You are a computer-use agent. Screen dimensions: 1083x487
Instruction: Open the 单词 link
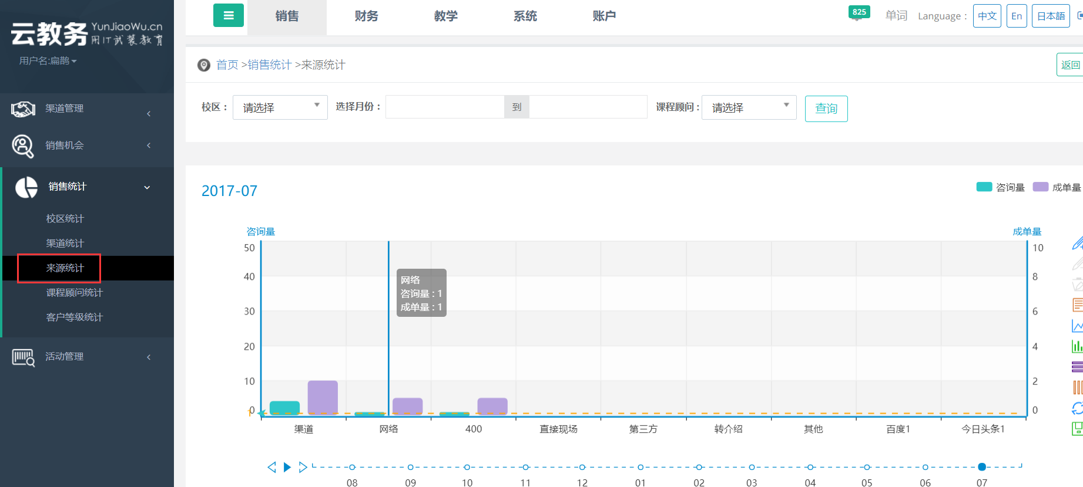click(x=896, y=16)
